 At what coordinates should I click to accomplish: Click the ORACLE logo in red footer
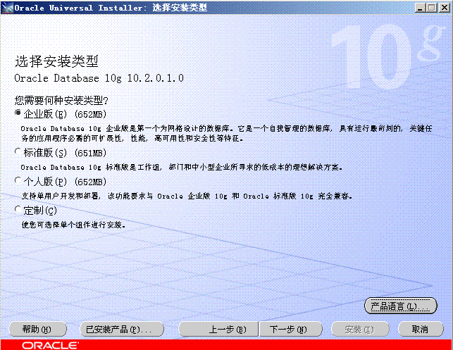50,345
